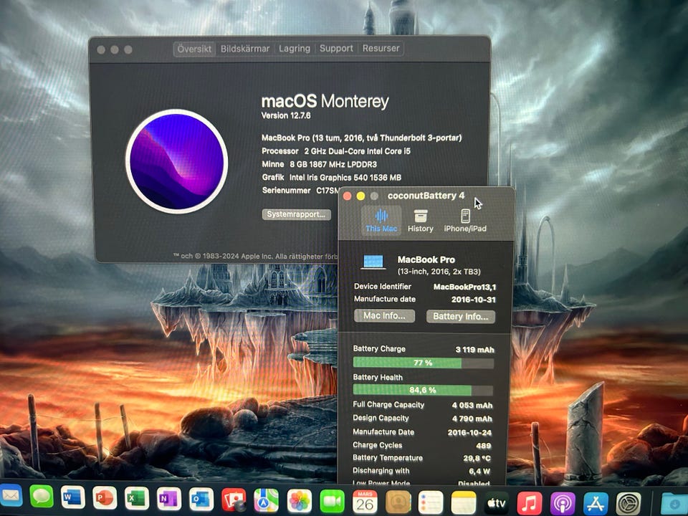Click the MacBook Pro laptop icon in coconutBattery

click(x=373, y=262)
